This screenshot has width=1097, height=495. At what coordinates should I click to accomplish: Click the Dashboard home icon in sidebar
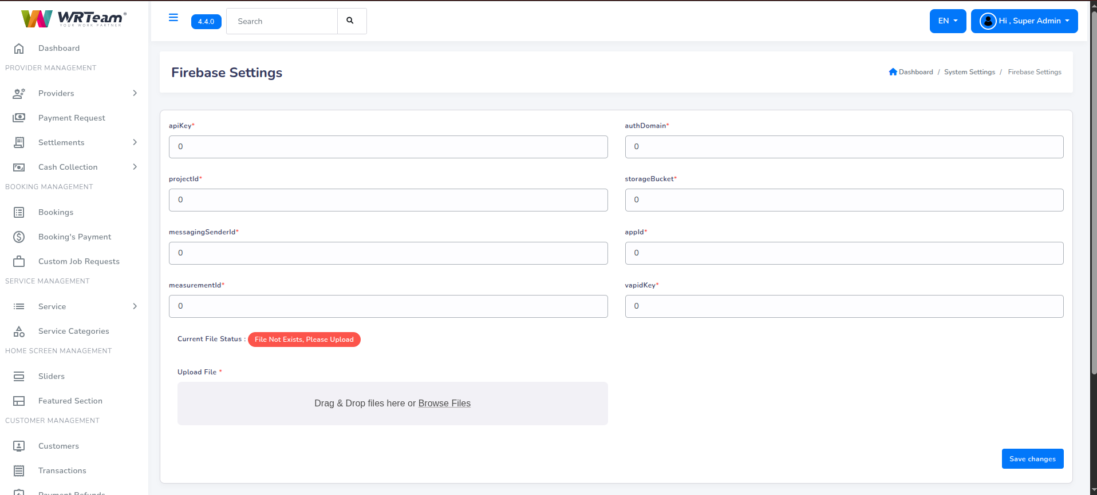click(19, 49)
